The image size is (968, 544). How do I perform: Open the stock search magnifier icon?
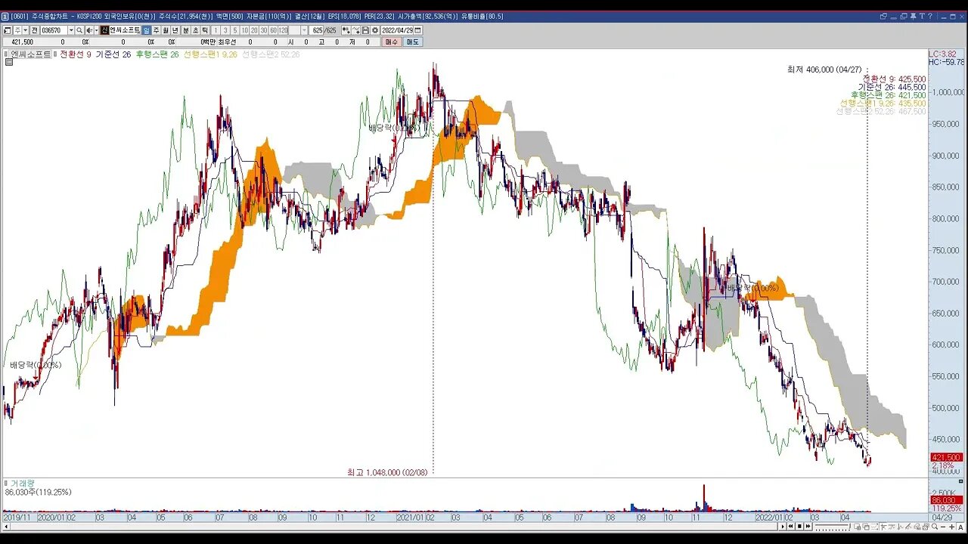pos(79,30)
